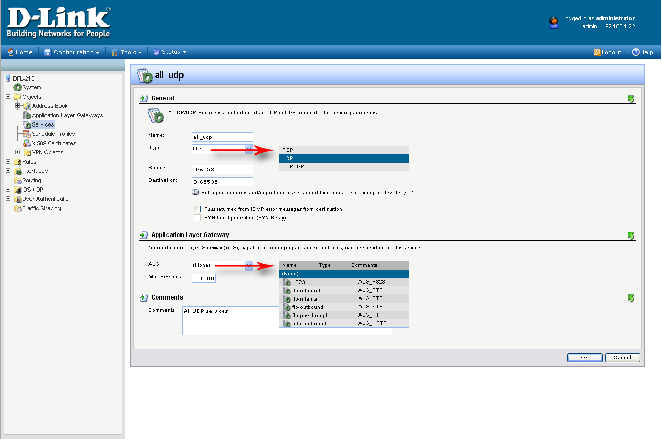Viewport: 662px width, 440px height.
Task: Click the Destination ports field
Action: pos(223,182)
